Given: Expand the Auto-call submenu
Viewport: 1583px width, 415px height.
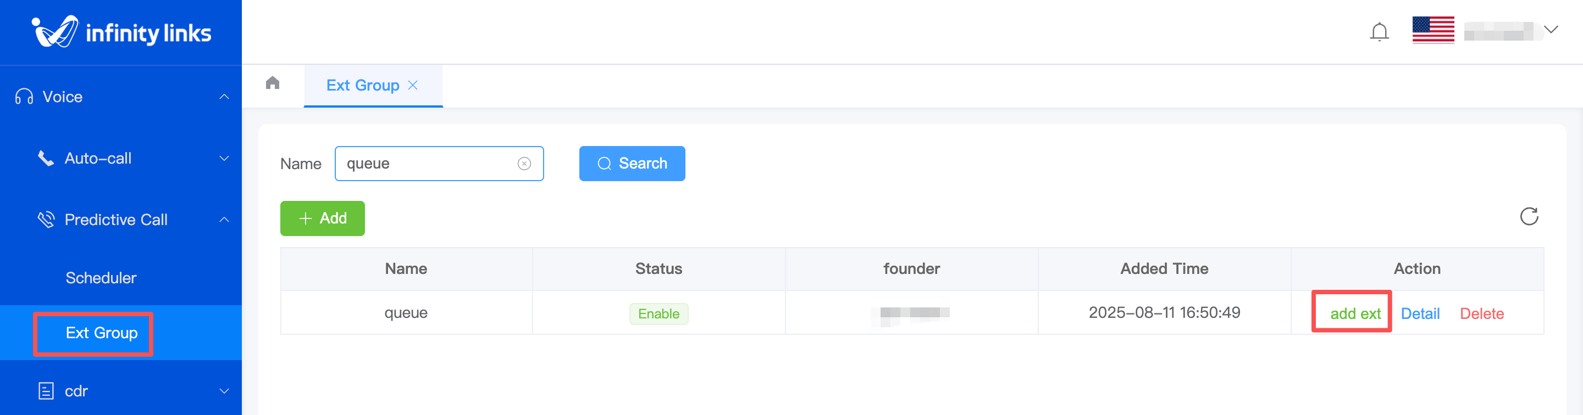Looking at the screenshot, I should 224,159.
